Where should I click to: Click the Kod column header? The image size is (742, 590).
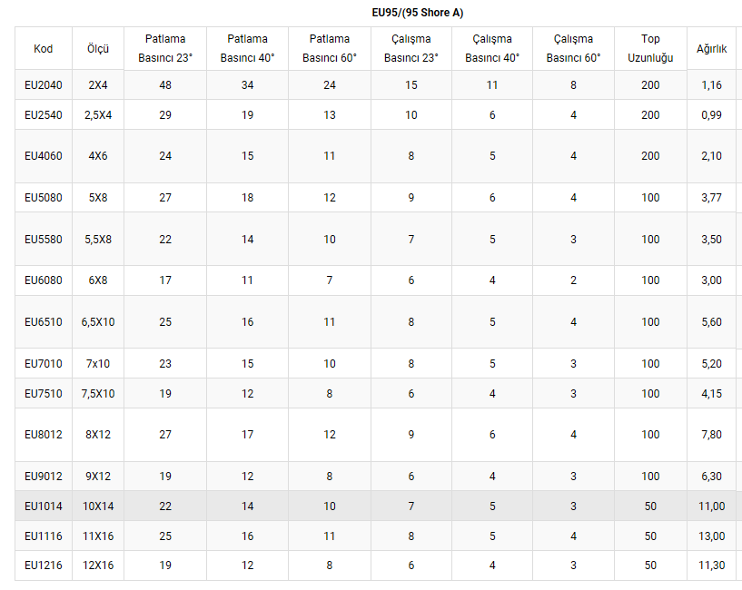(x=43, y=49)
